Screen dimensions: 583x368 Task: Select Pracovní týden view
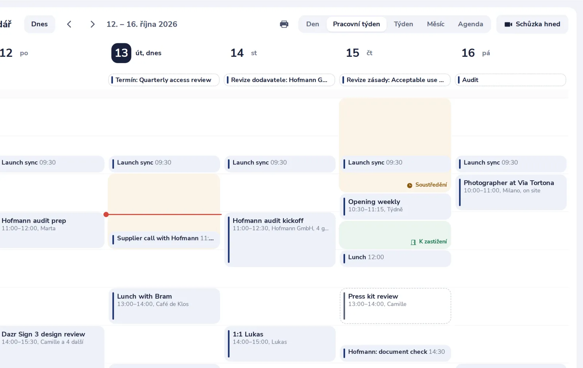356,24
